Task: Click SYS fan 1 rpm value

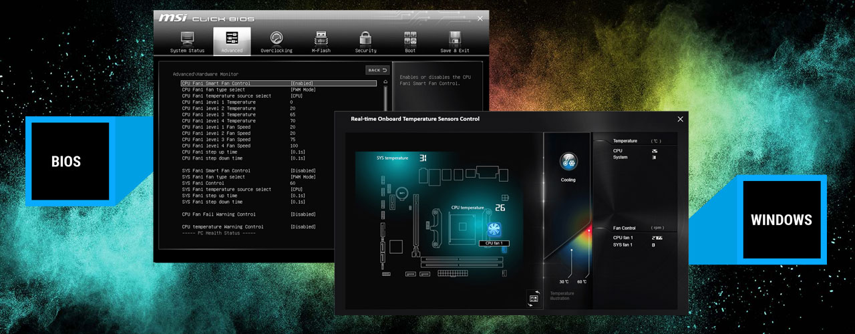Action: [653, 245]
